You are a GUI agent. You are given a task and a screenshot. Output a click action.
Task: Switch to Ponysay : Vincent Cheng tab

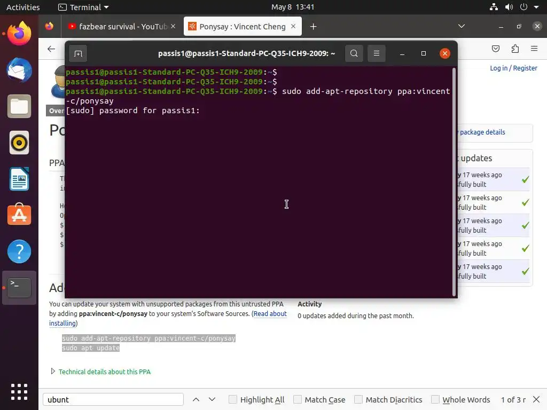point(243,27)
